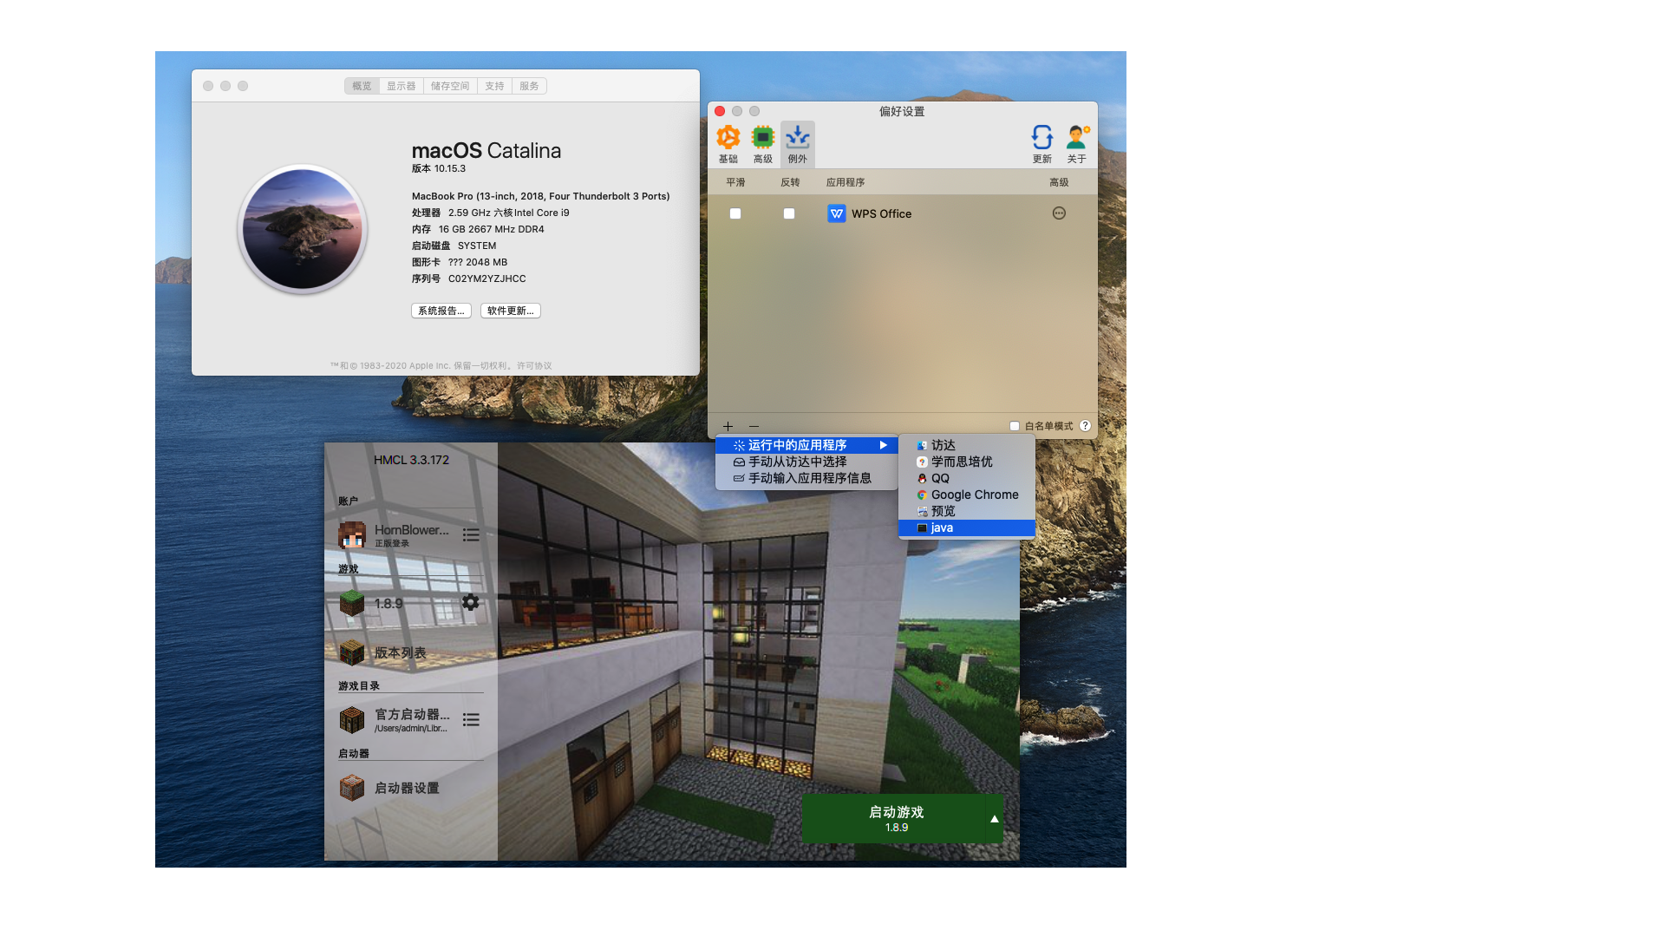Open 软件更新 software update
Image resolution: width=1665 pixels, height=937 pixels.
click(x=510, y=310)
